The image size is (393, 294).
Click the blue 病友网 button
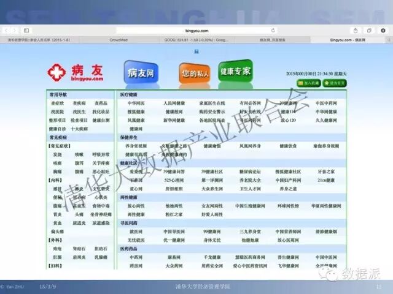(141, 72)
